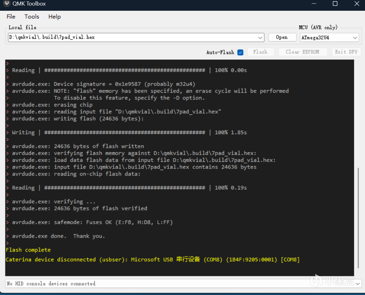Expand the HID console devices dropdown

pos(358,284)
